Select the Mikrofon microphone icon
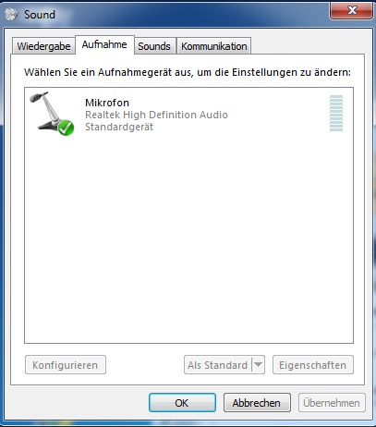376x427 pixels. pyautogui.click(x=52, y=114)
